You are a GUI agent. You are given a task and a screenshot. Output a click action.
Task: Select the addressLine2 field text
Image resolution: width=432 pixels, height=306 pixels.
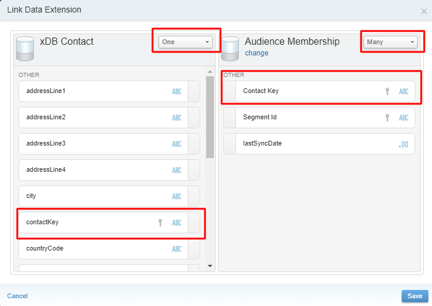[x=46, y=117]
